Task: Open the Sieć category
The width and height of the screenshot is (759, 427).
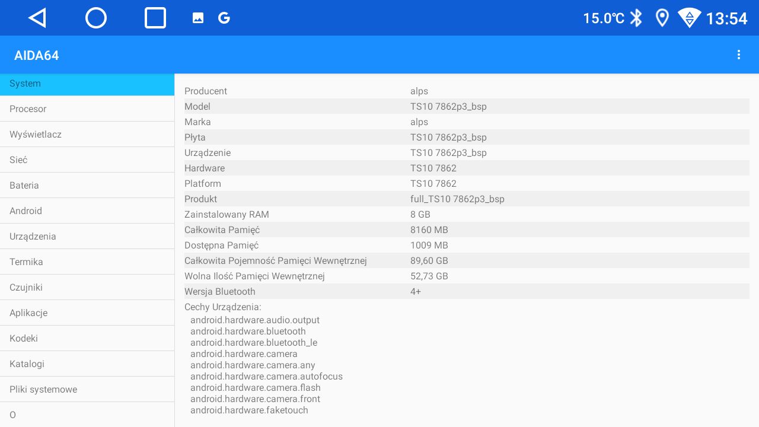Action: click(x=87, y=160)
